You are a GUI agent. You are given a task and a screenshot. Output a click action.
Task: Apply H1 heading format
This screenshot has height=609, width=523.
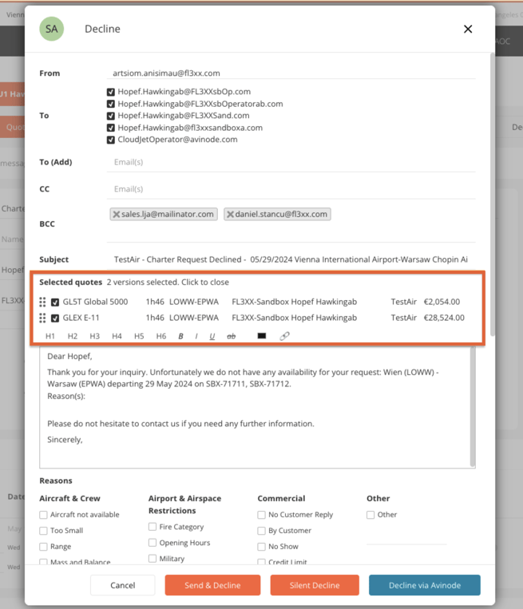pos(50,336)
